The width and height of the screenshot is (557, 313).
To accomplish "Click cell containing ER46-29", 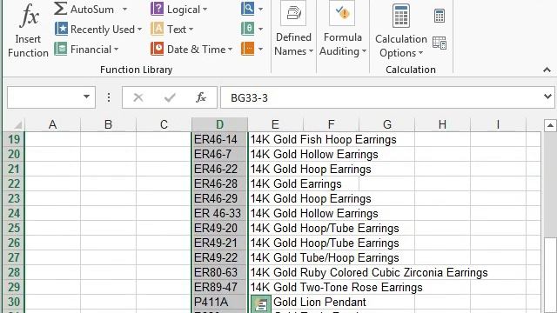I will 219,198.
